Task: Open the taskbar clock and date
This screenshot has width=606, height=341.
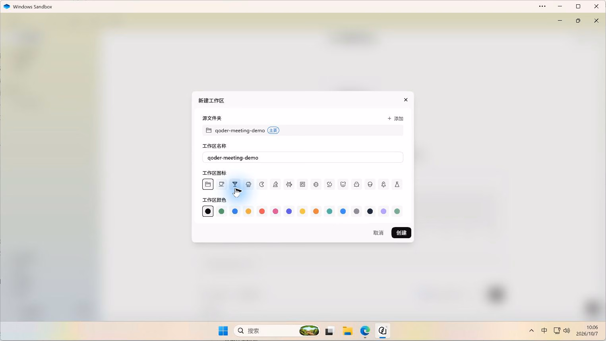Action: pyautogui.click(x=587, y=331)
